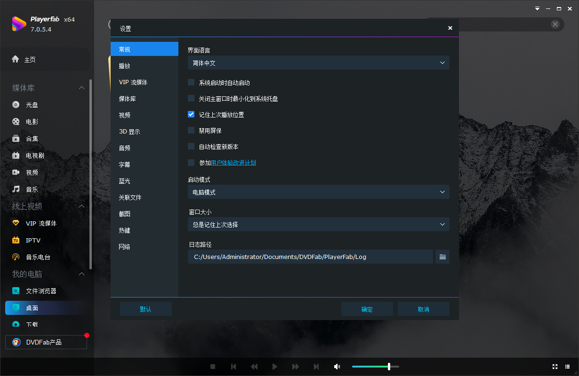Disable 记住上次播放位置 checkbox
The image size is (579, 376).
191,114
